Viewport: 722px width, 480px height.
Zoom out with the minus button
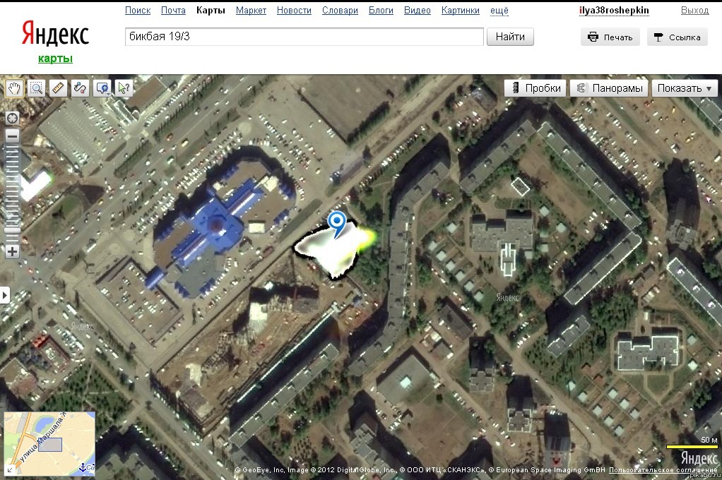[x=12, y=136]
